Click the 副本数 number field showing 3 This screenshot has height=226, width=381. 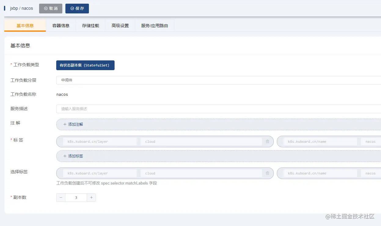click(76, 198)
